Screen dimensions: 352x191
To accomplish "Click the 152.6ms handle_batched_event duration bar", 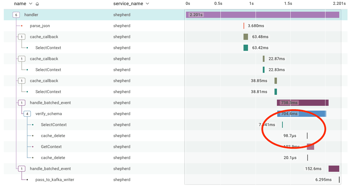I will tap(334, 169).
